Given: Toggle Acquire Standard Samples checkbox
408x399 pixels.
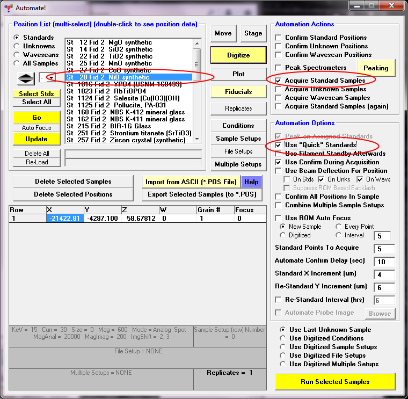Looking at the screenshot, I should coord(278,81).
